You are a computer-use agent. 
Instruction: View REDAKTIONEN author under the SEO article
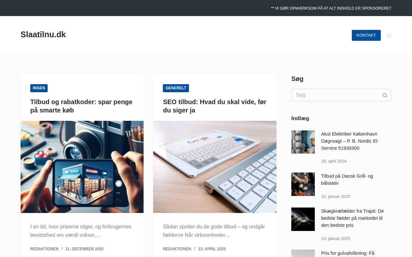coord(177,249)
